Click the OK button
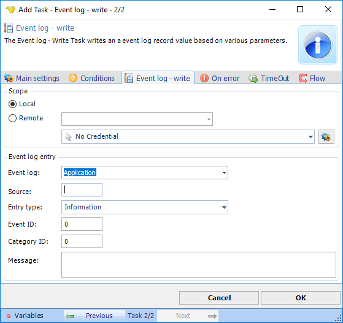The height and width of the screenshot is (323, 343). click(301, 298)
